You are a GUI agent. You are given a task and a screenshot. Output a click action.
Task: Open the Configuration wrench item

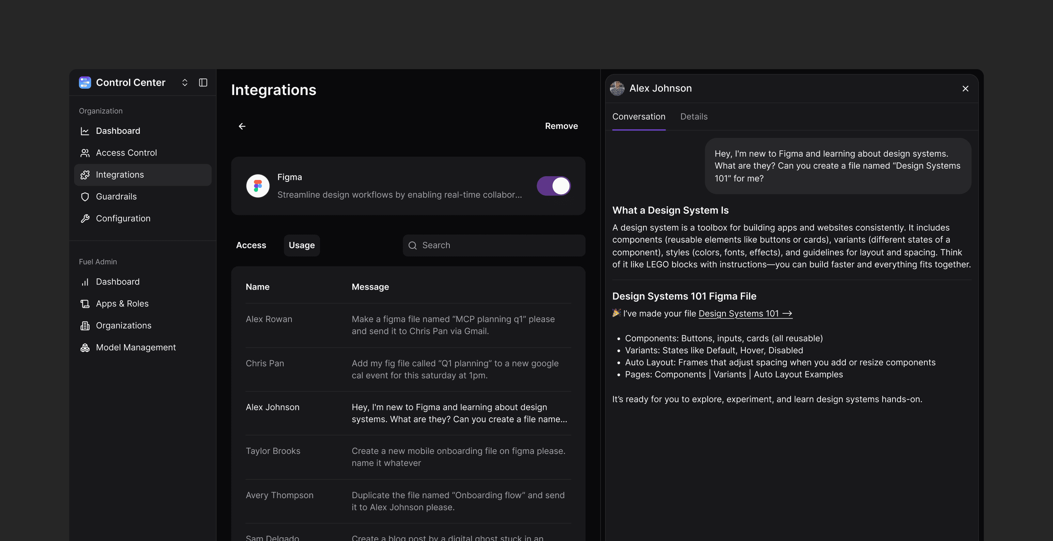tap(123, 218)
